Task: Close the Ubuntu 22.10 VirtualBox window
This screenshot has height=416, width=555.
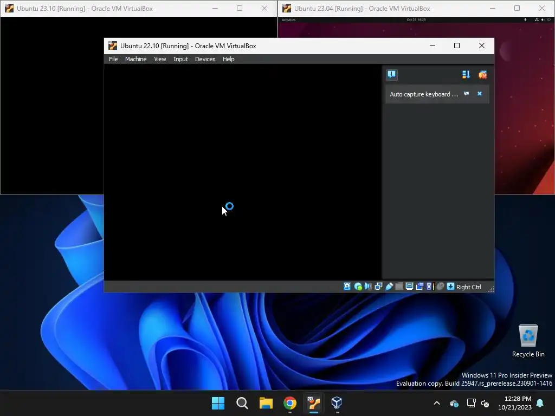Action: [481, 45]
